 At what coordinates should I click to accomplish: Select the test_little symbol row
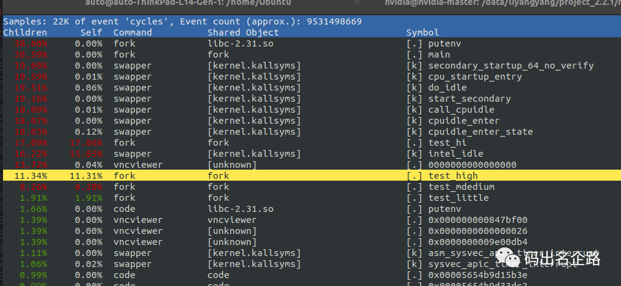pos(458,198)
